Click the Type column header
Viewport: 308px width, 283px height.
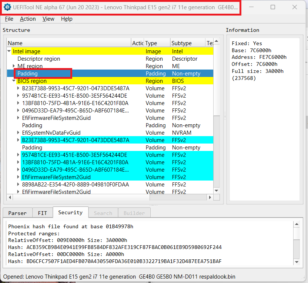tap(157, 43)
